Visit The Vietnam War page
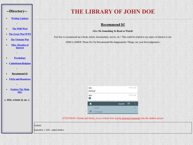 [20, 39]
